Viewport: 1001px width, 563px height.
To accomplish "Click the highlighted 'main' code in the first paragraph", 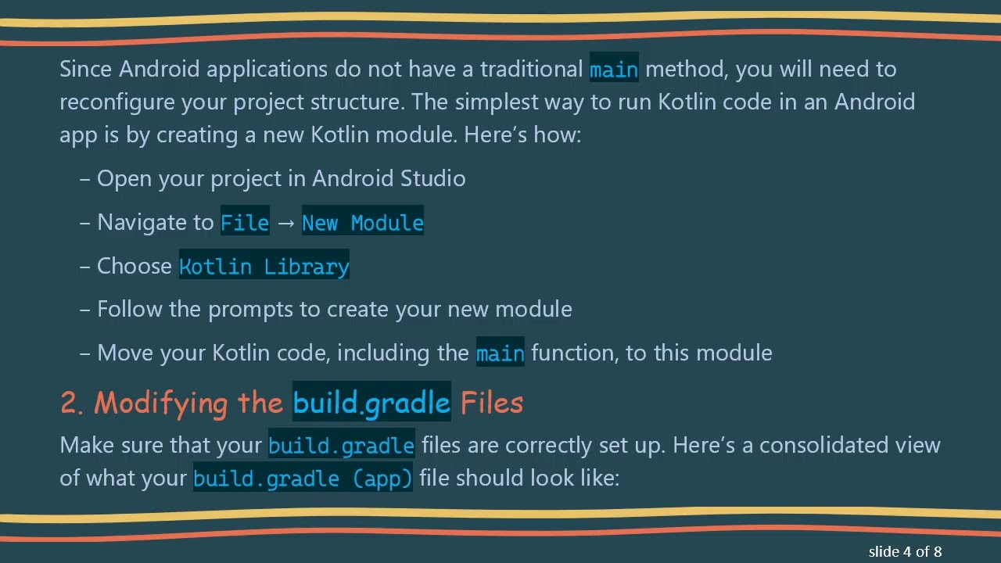I will 614,69.
